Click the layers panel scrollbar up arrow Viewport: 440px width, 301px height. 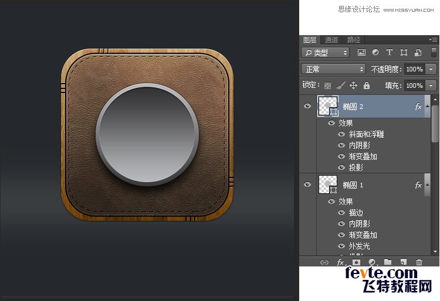435,100
